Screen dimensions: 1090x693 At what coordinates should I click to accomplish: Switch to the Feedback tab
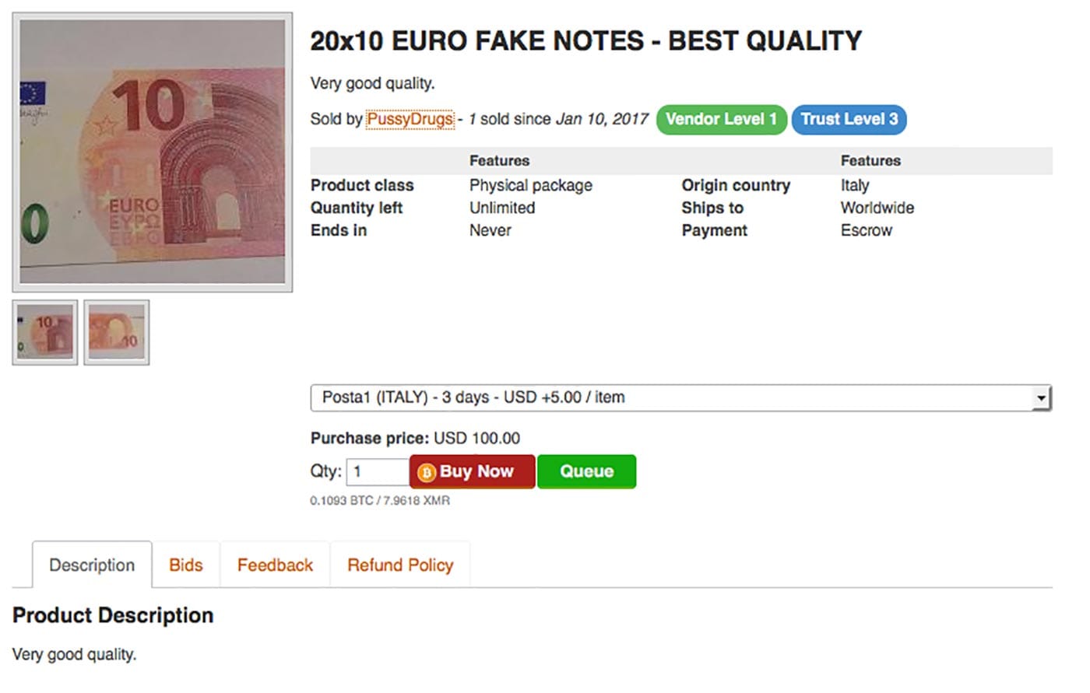pos(275,565)
